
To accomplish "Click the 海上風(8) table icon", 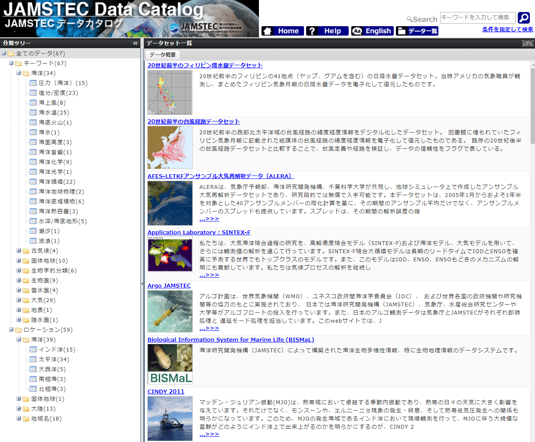I will tap(33, 103).
